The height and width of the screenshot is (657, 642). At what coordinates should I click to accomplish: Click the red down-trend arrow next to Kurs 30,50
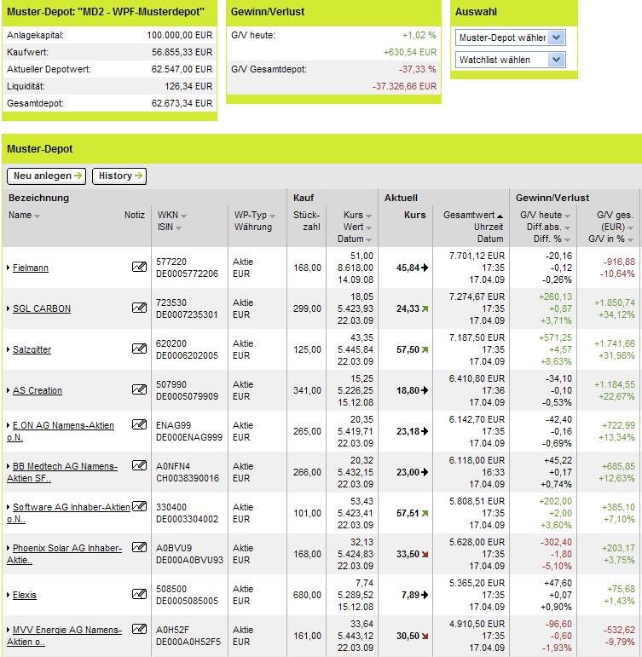[x=425, y=636]
